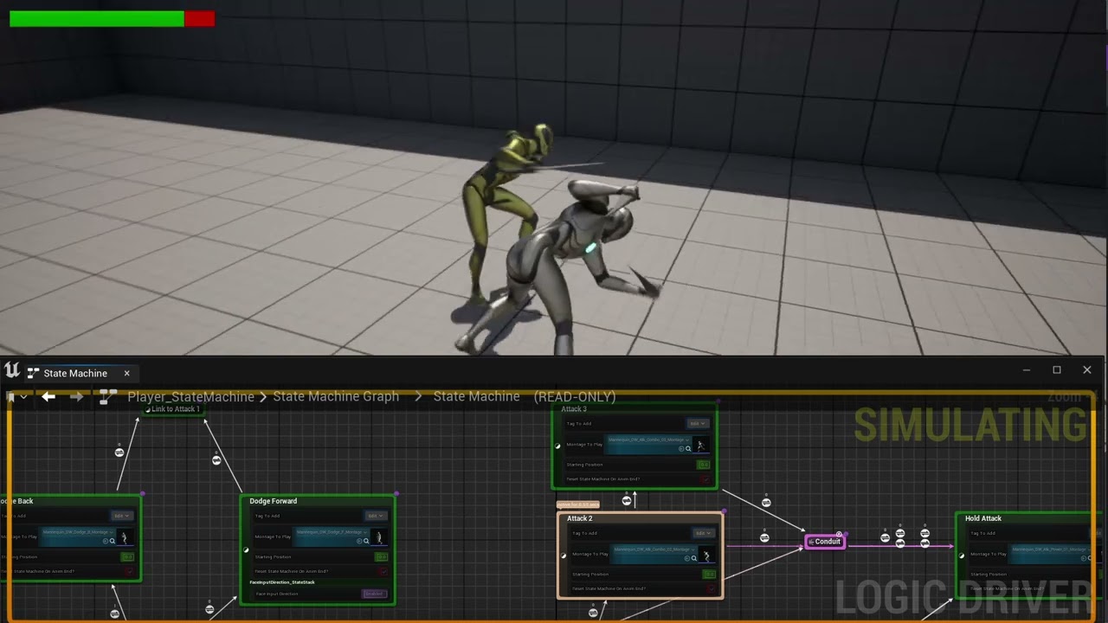Toggle the Face Input Direction Disabled button
This screenshot has height=623, width=1108.
click(374, 594)
